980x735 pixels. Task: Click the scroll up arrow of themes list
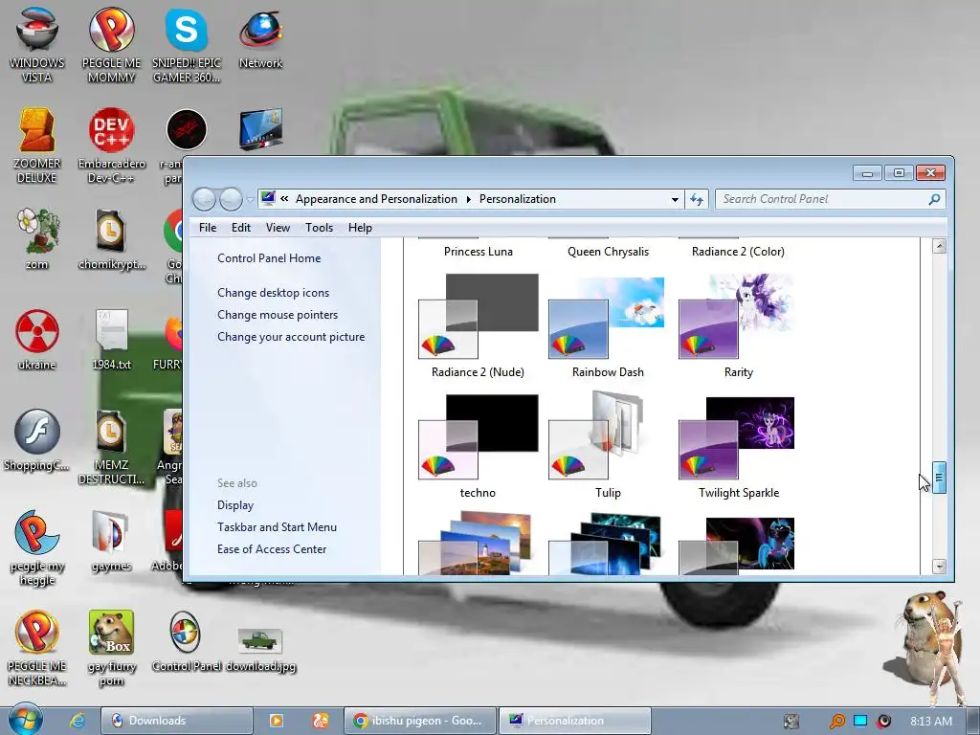coord(939,246)
